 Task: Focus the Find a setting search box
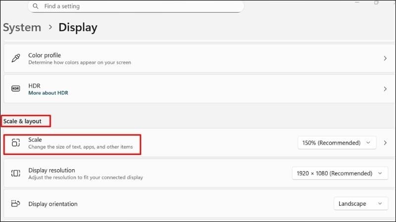pos(139,6)
